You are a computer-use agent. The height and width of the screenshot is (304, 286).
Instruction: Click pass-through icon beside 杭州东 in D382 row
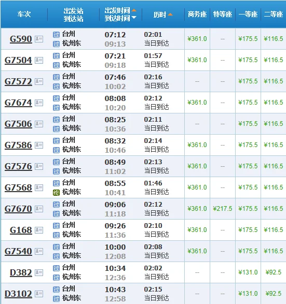(x=57, y=278)
